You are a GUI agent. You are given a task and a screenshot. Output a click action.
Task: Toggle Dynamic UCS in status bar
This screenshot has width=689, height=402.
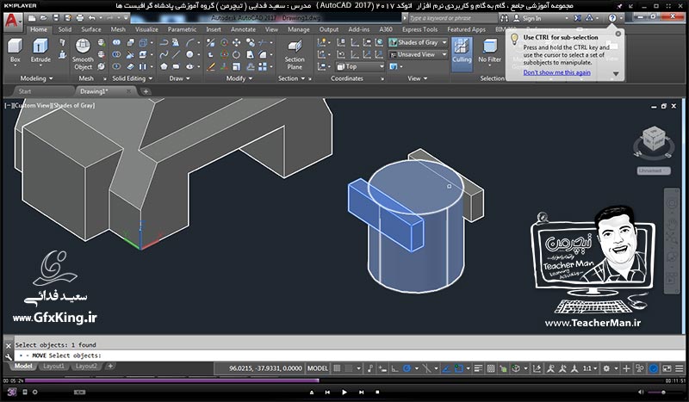tap(537, 368)
